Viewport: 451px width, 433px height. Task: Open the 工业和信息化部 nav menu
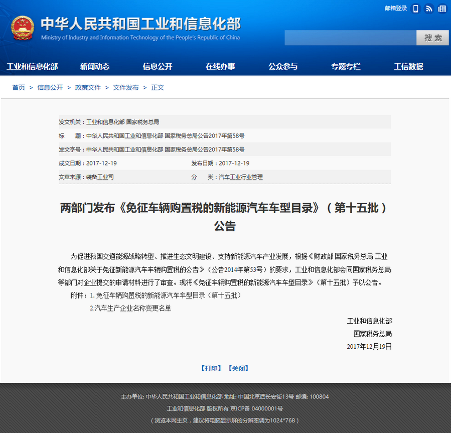click(x=32, y=66)
